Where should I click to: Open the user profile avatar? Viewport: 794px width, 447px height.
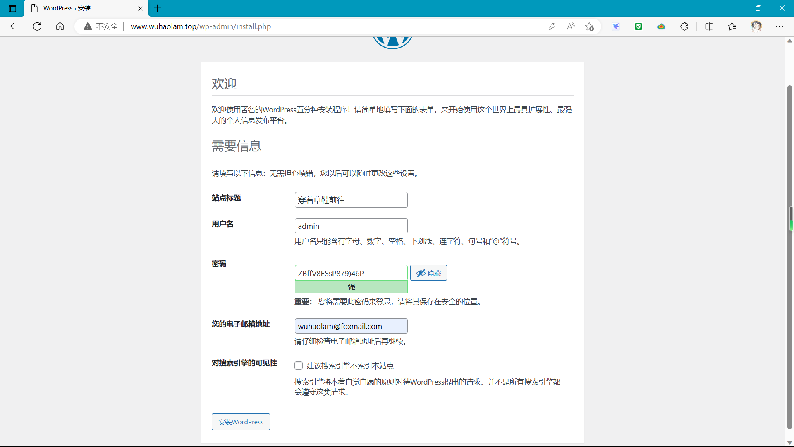756,26
